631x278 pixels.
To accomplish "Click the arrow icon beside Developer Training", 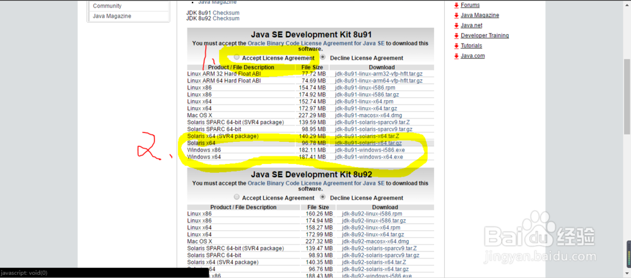I will [456, 35].
